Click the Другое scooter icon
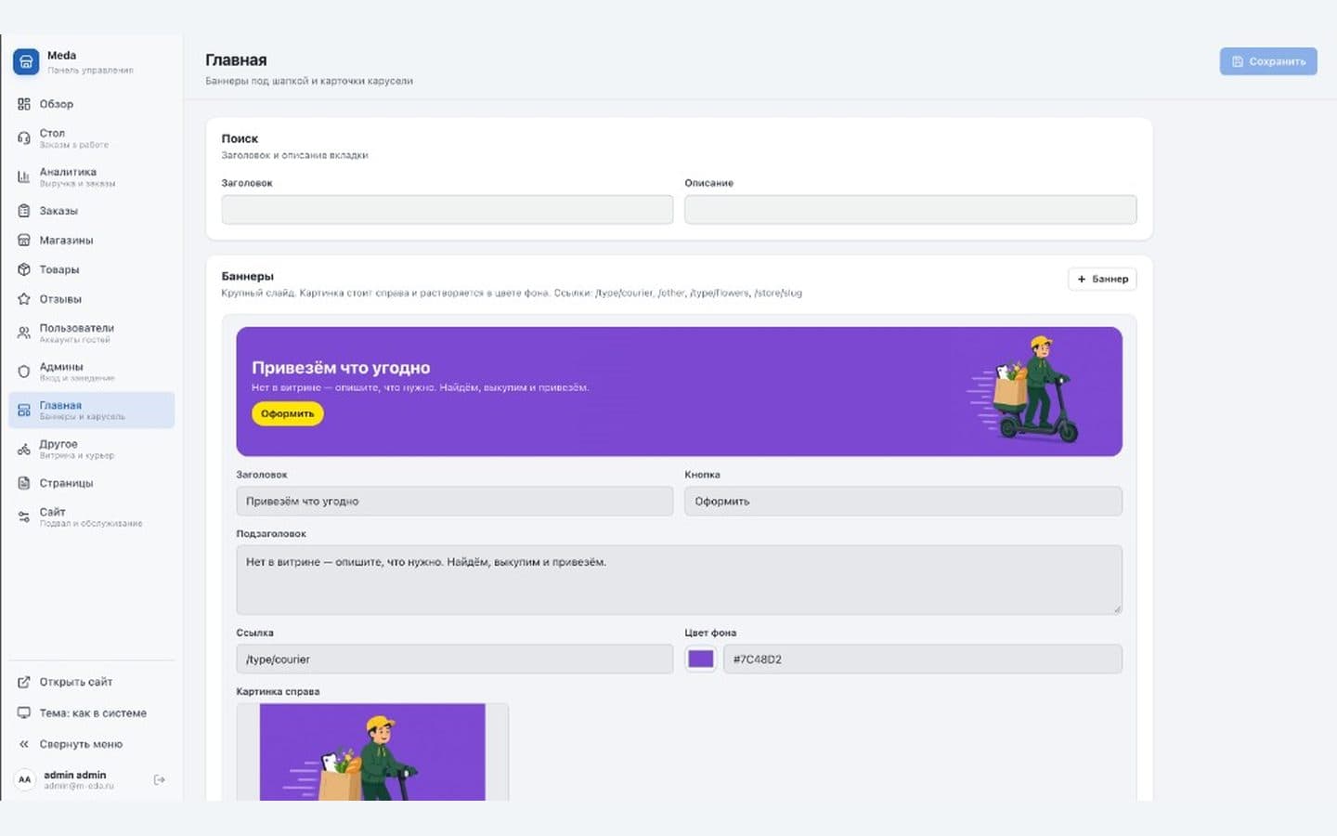 24,450
